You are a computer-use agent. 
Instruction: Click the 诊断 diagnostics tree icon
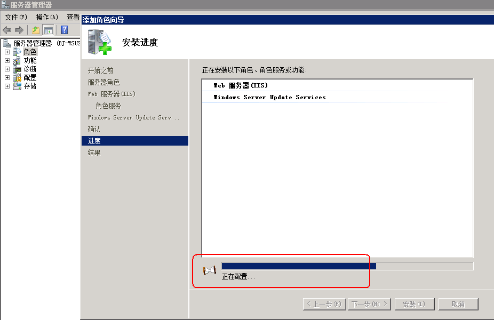tap(17, 69)
